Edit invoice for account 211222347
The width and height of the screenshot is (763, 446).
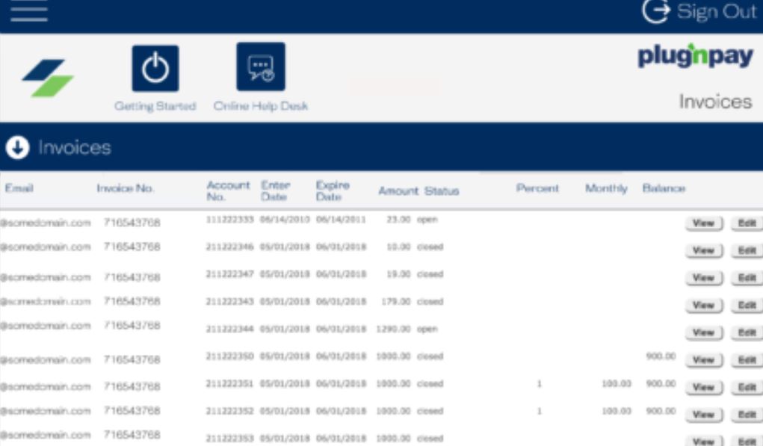747,278
